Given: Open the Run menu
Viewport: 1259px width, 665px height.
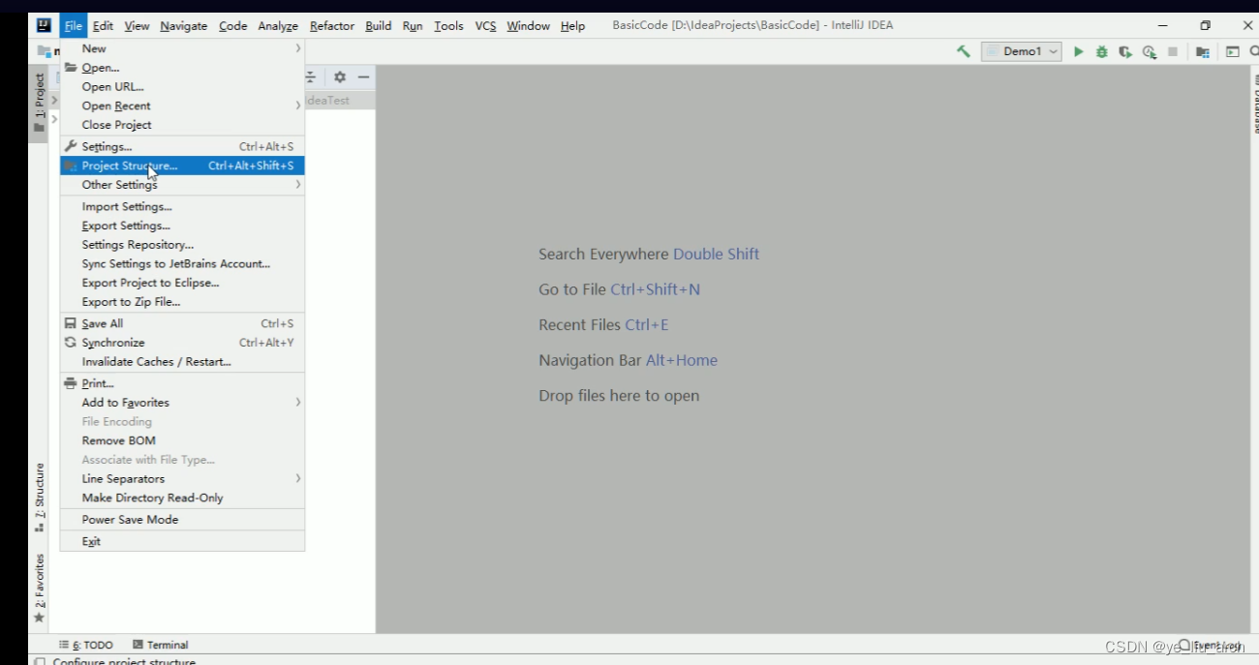Looking at the screenshot, I should pyautogui.click(x=413, y=26).
